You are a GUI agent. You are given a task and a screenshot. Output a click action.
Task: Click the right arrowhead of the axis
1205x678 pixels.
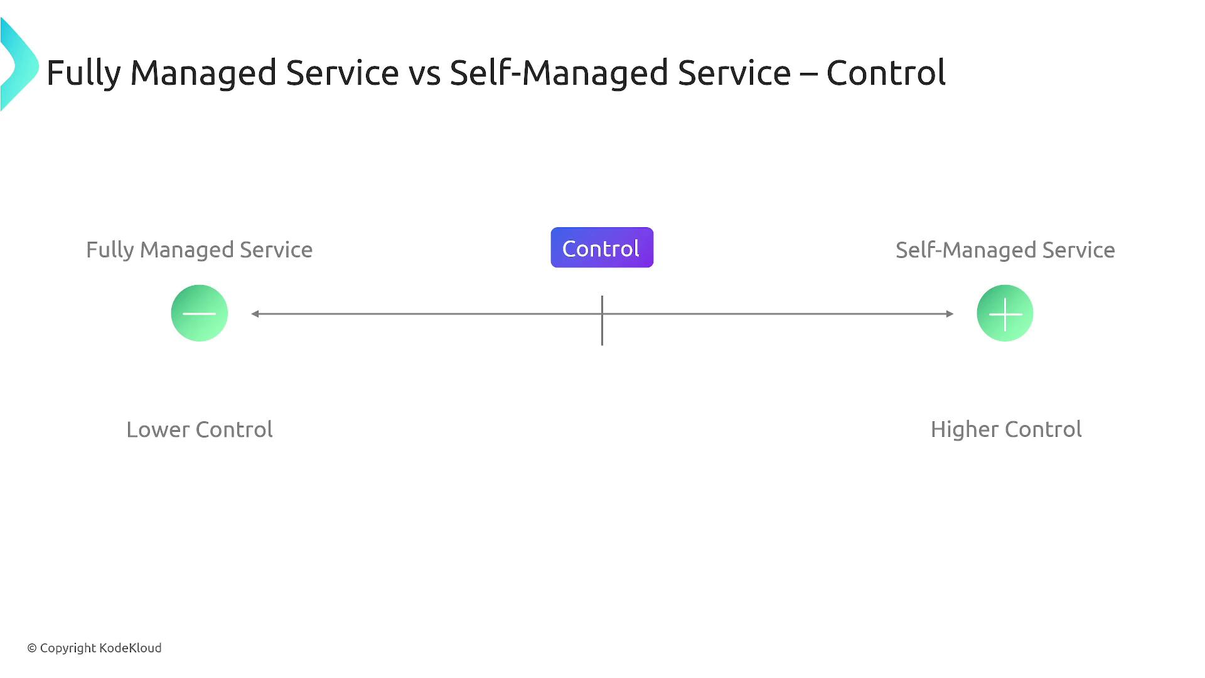tap(950, 314)
